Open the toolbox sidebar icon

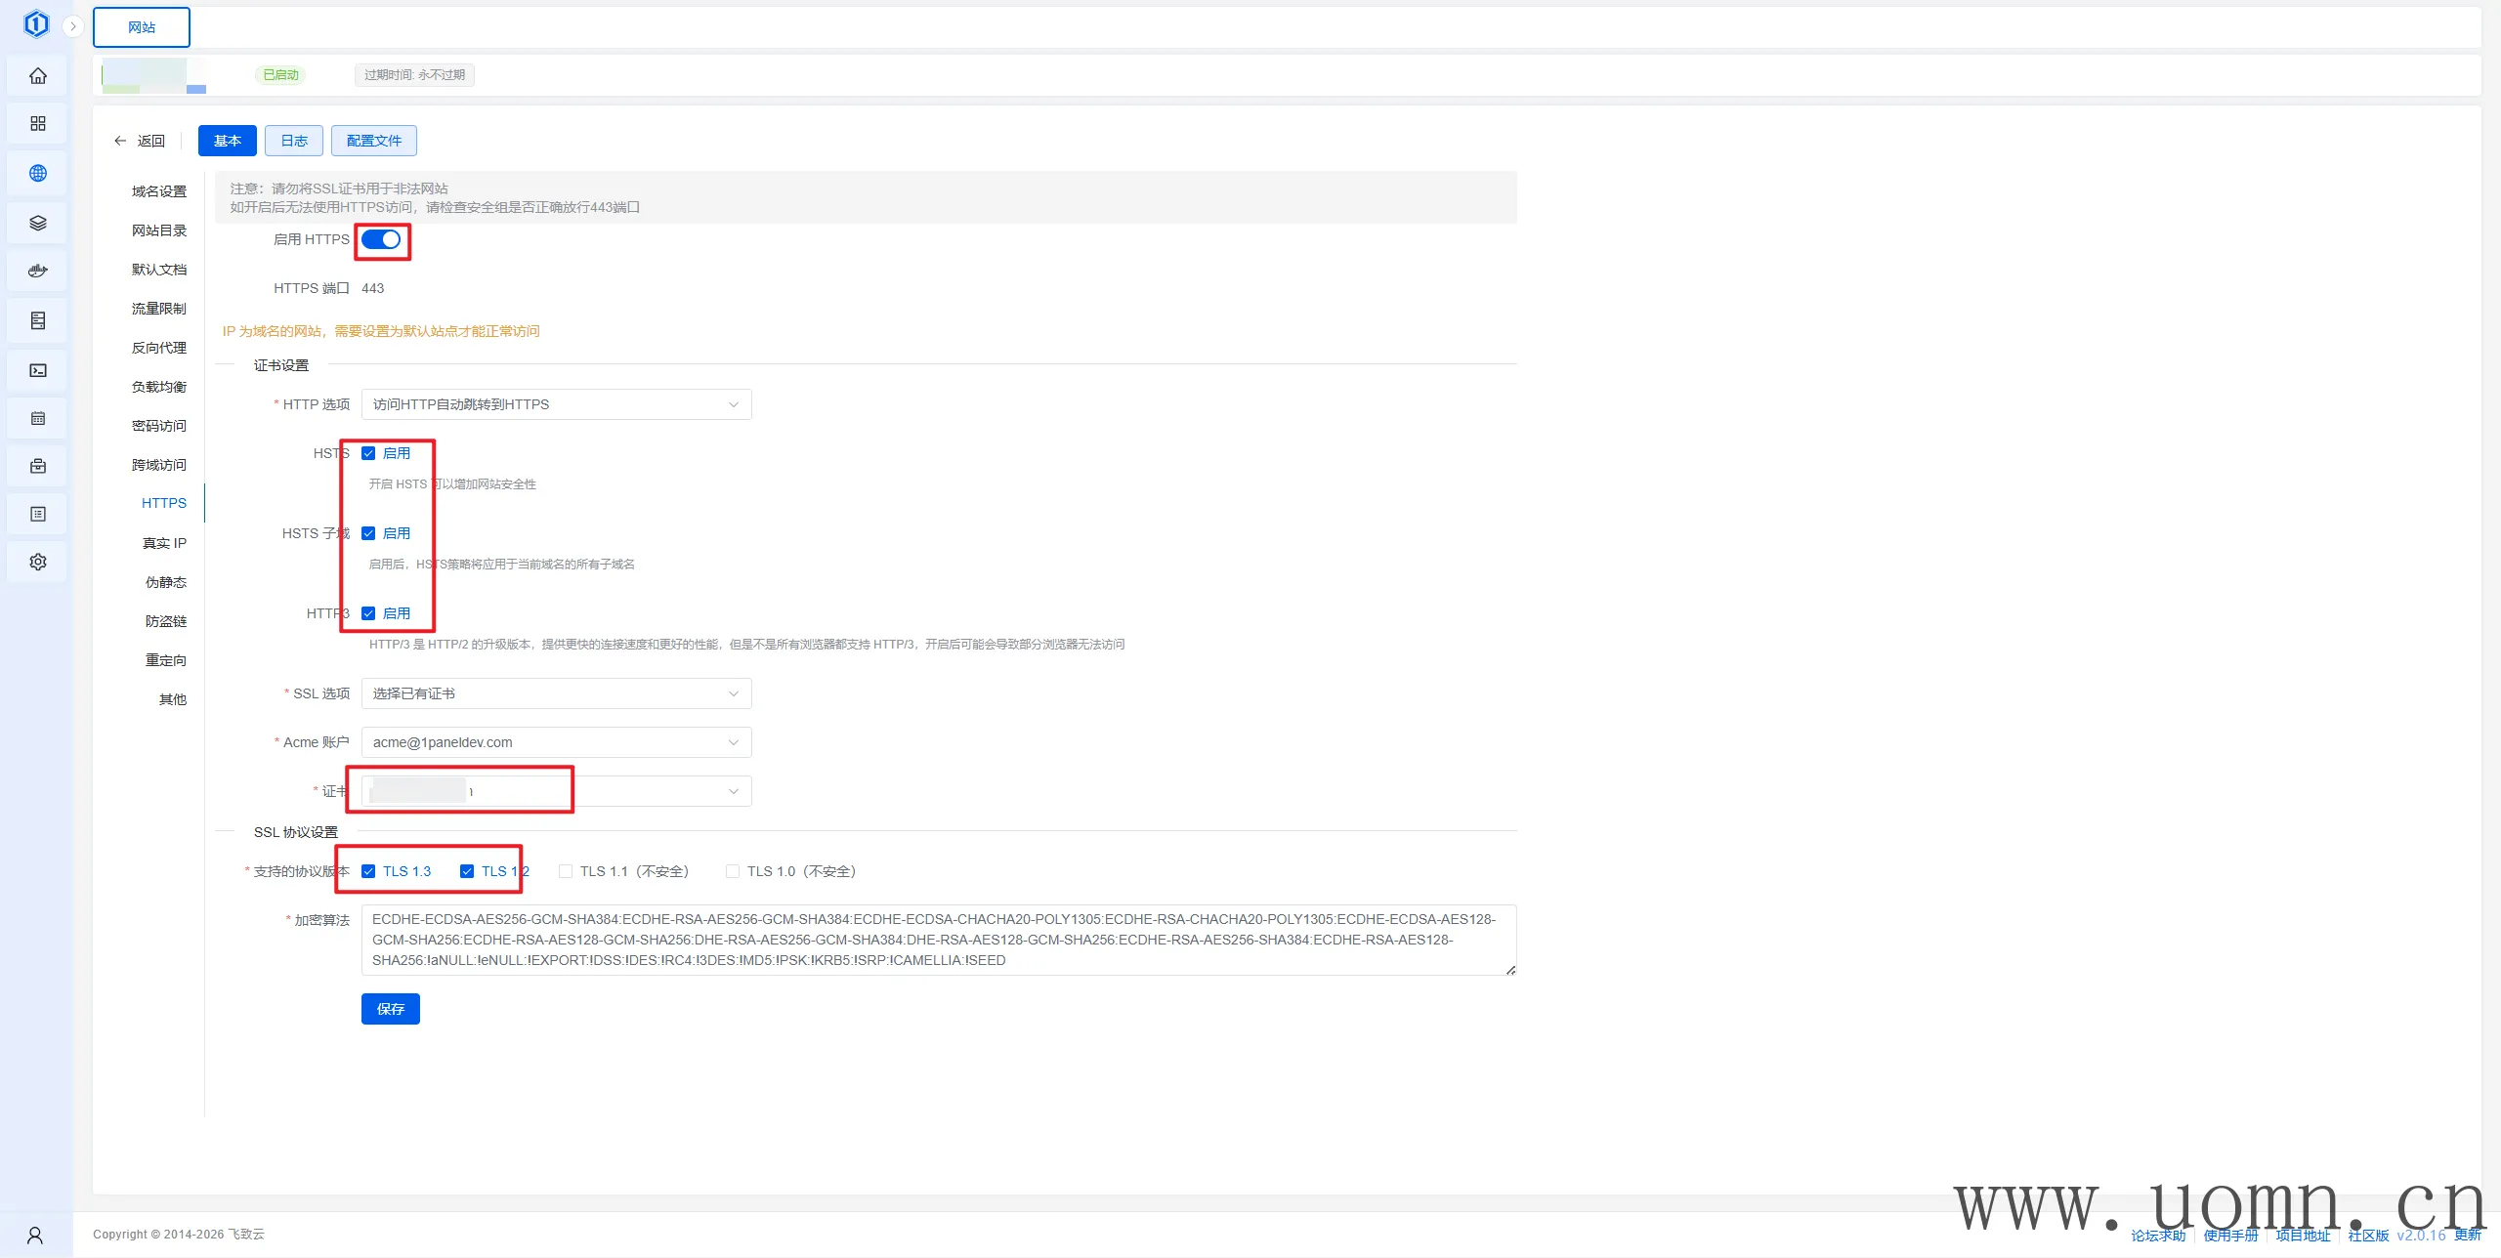coord(38,466)
